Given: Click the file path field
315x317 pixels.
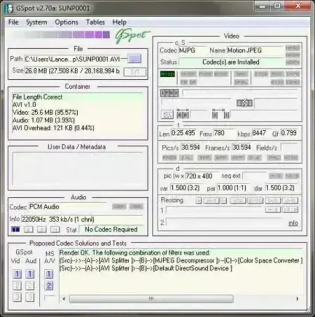Looking at the screenshot, I should tap(72, 59).
